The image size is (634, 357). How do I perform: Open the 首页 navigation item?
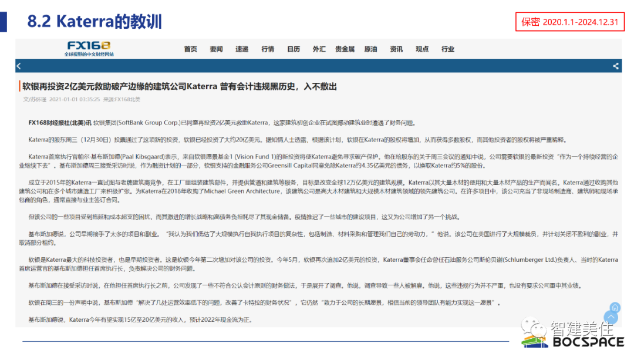click(190, 49)
